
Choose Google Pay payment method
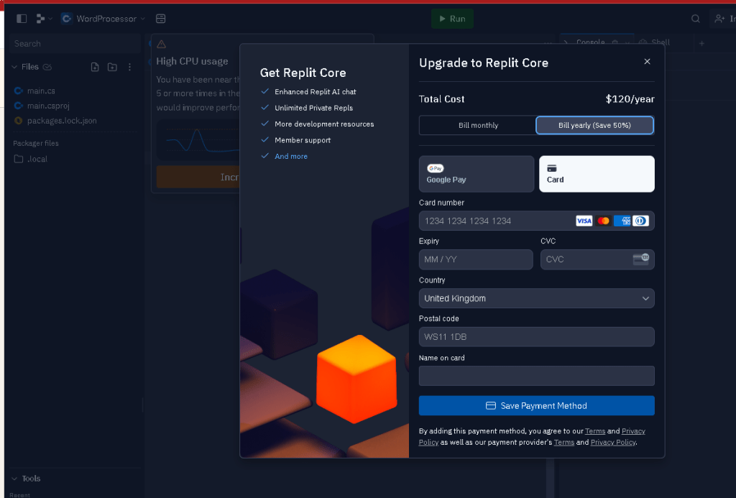[x=477, y=174]
